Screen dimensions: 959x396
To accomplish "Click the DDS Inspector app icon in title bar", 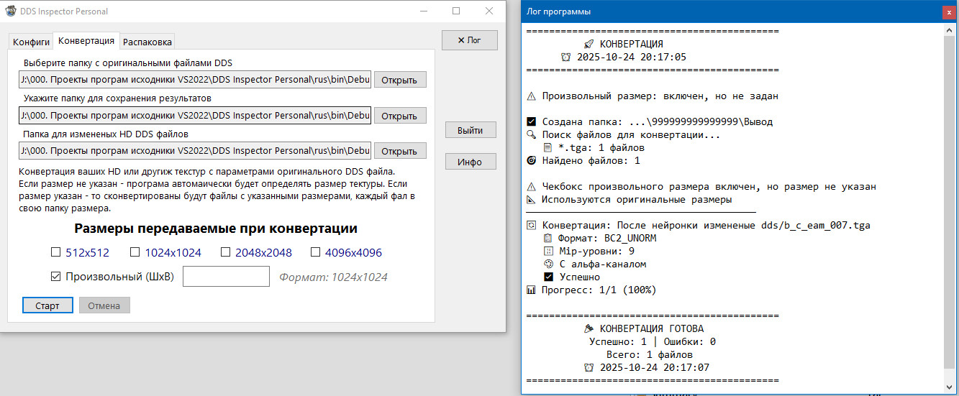I will [11, 11].
